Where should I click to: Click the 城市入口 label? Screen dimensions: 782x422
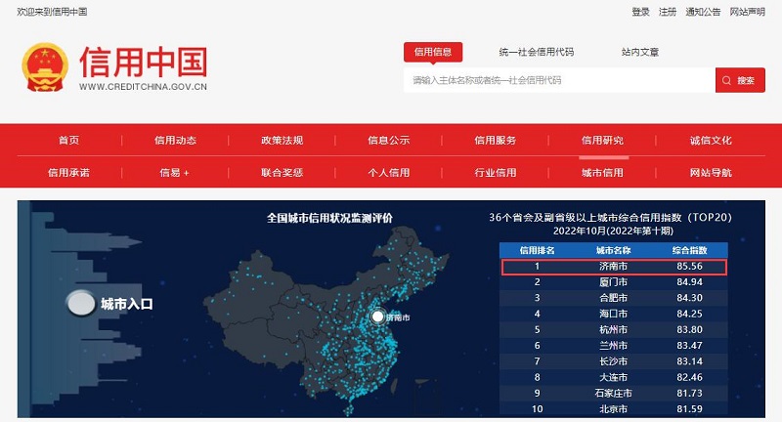tap(127, 304)
